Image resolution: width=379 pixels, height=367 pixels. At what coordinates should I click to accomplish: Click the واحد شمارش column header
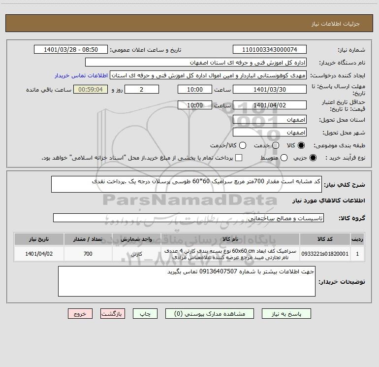click(136, 239)
